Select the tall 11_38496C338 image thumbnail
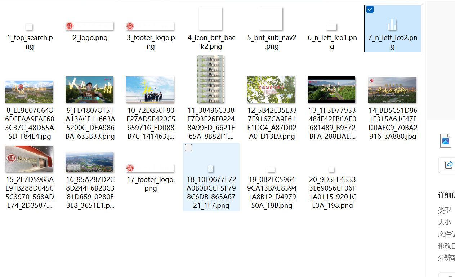Image resolution: width=455 pixels, height=277 pixels. [x=210, y=79]
